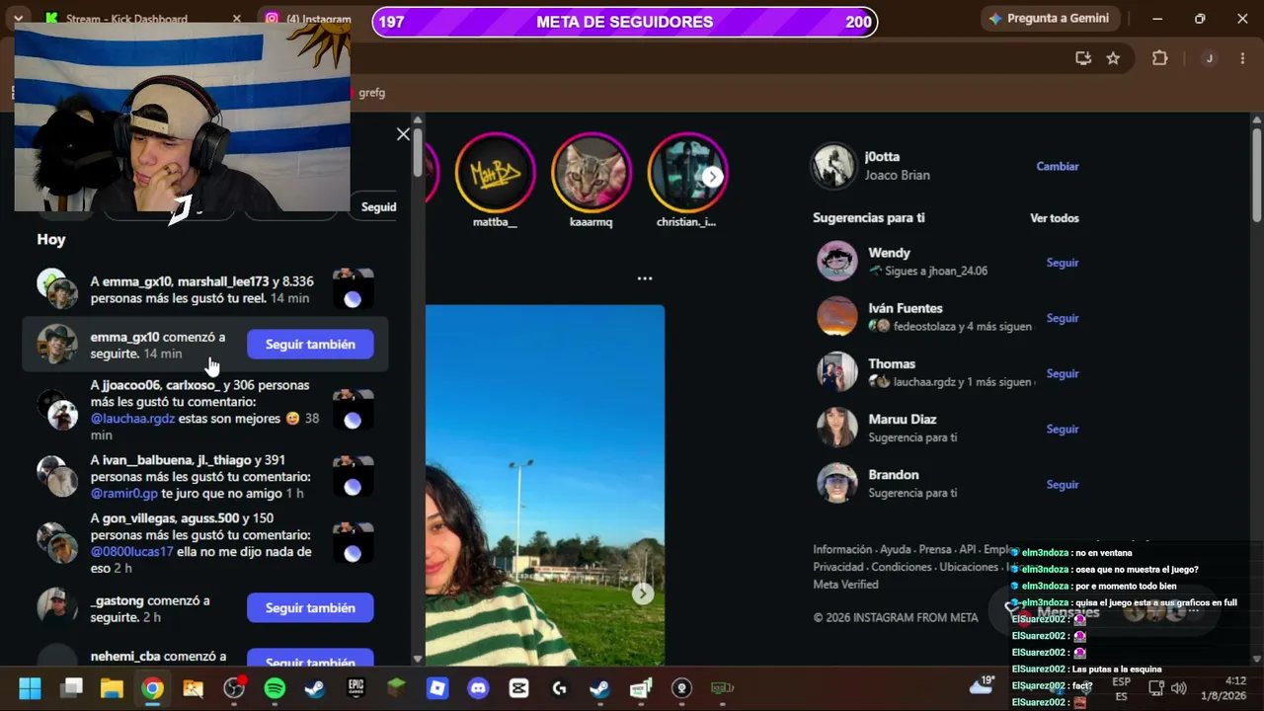The image size is (1264, 711).
Task: Open Wendy's profile picture
Action: click(837, 262)
